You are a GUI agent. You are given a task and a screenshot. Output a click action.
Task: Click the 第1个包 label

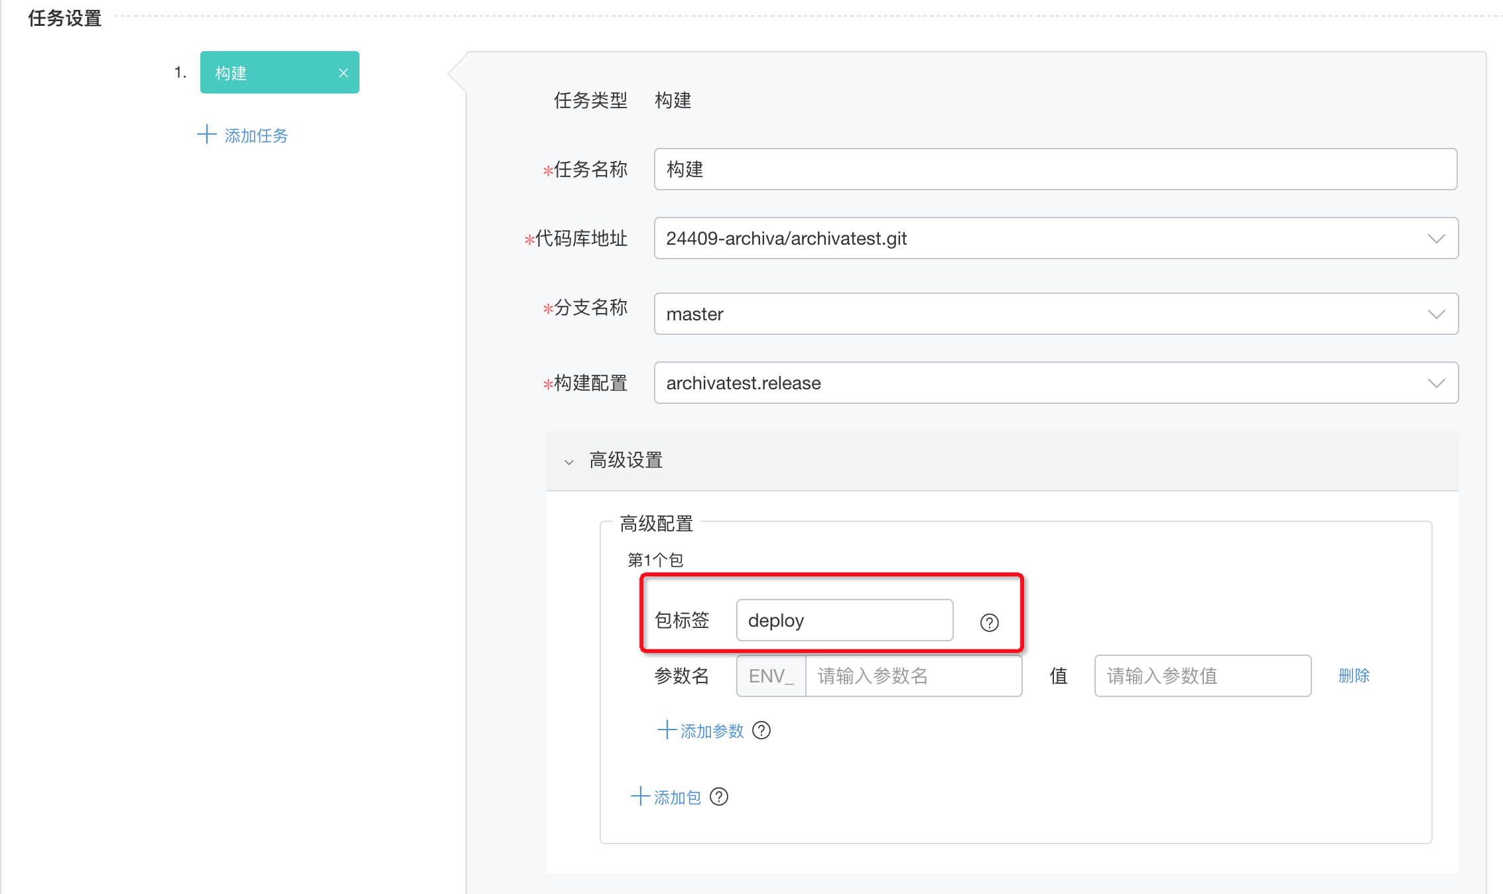(655, 560)
